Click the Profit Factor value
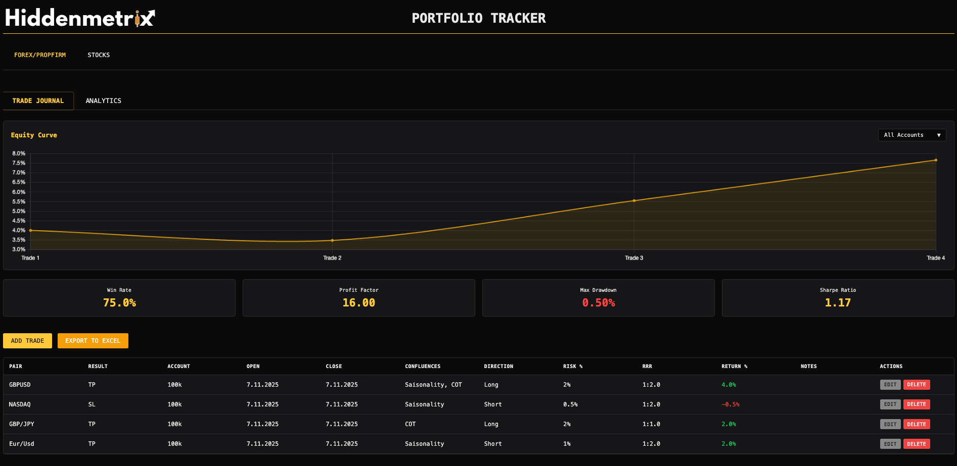The image size is (957, 466). pos(358,302)
